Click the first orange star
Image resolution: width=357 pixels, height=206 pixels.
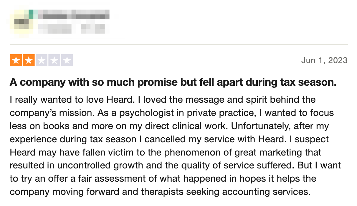coord(16,60)
